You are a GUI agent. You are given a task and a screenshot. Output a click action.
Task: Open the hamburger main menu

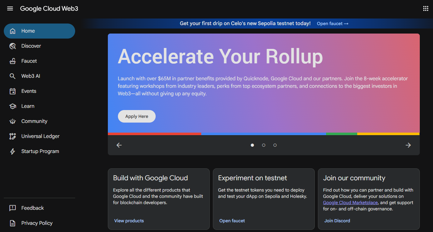click(x=10, y=8)
